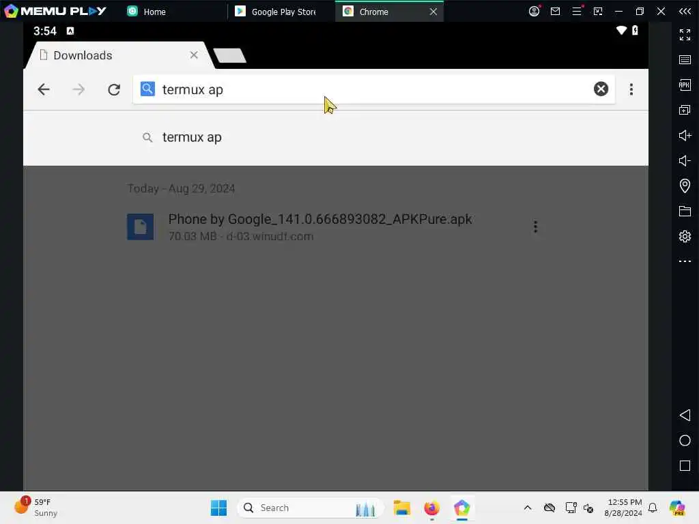Open the taskbar clock and calendar
This screenshot has width=699, height=524.
point(623,508)
